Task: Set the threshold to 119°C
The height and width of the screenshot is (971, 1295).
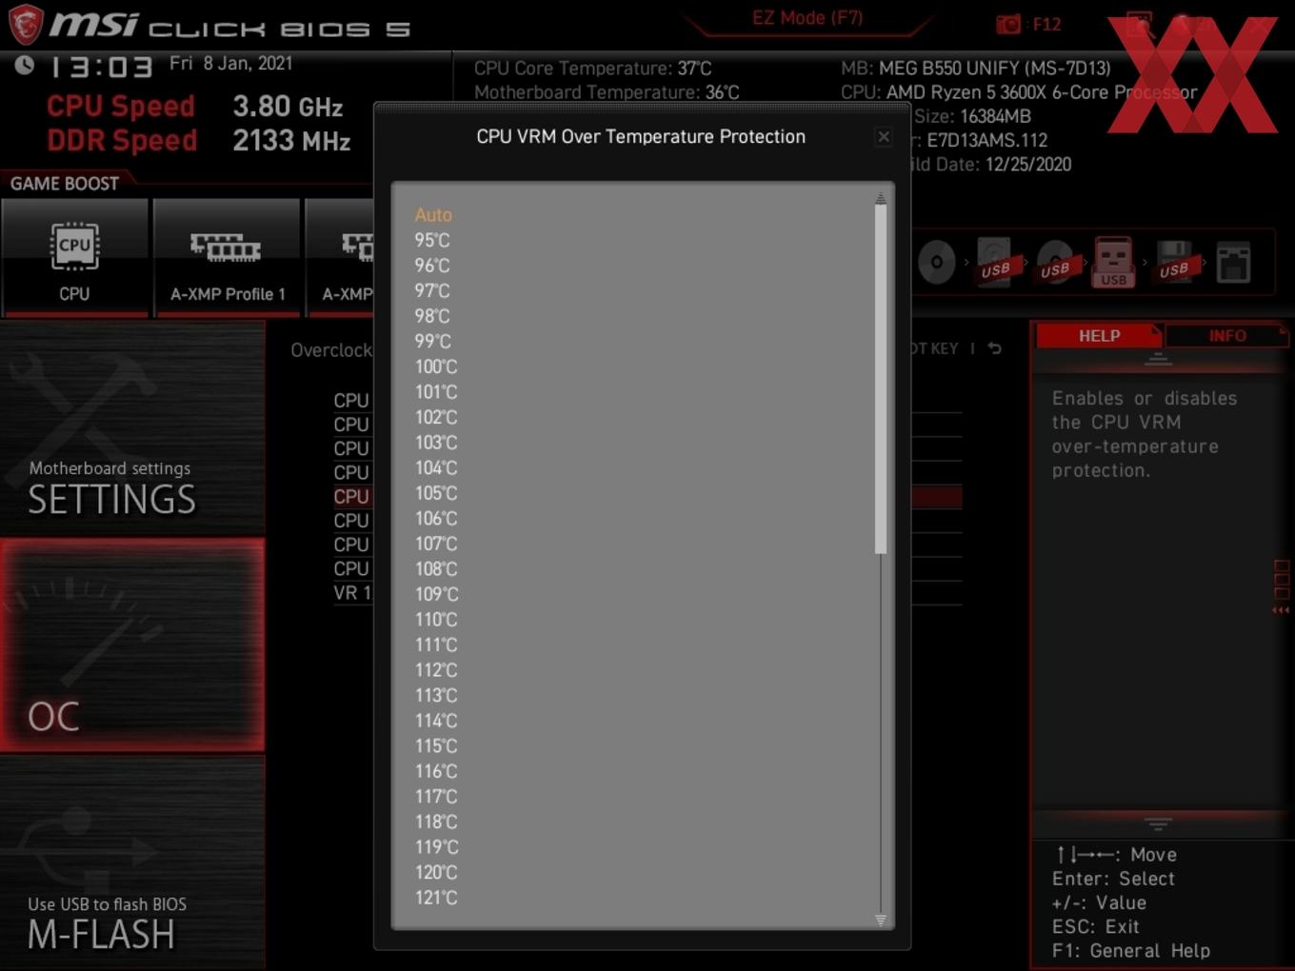Action: 436,846
